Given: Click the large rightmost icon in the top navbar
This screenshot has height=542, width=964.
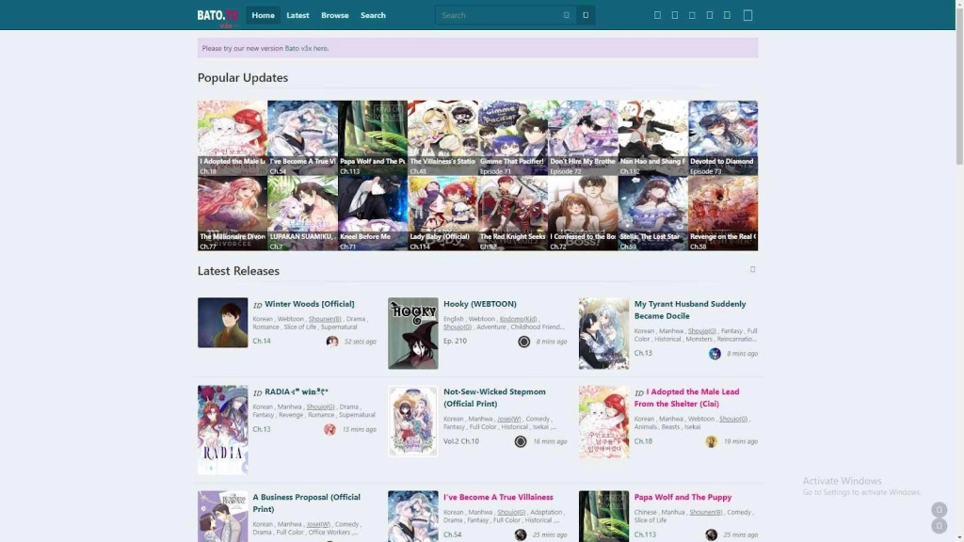Looking at the screenshot, I should [x=748, y=15].
